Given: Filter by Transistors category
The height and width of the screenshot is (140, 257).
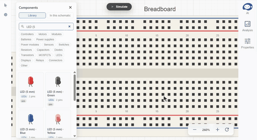Looking at the screenshot, I should [x=27, y=55].
